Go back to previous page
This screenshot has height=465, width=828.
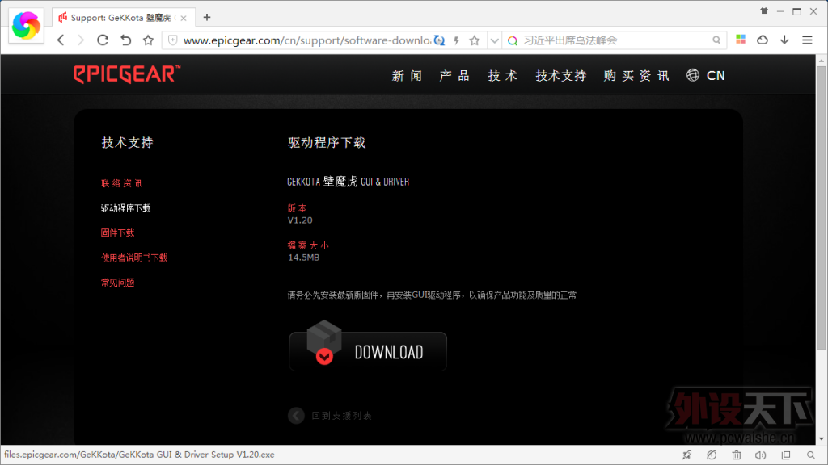tap(61, 40)
